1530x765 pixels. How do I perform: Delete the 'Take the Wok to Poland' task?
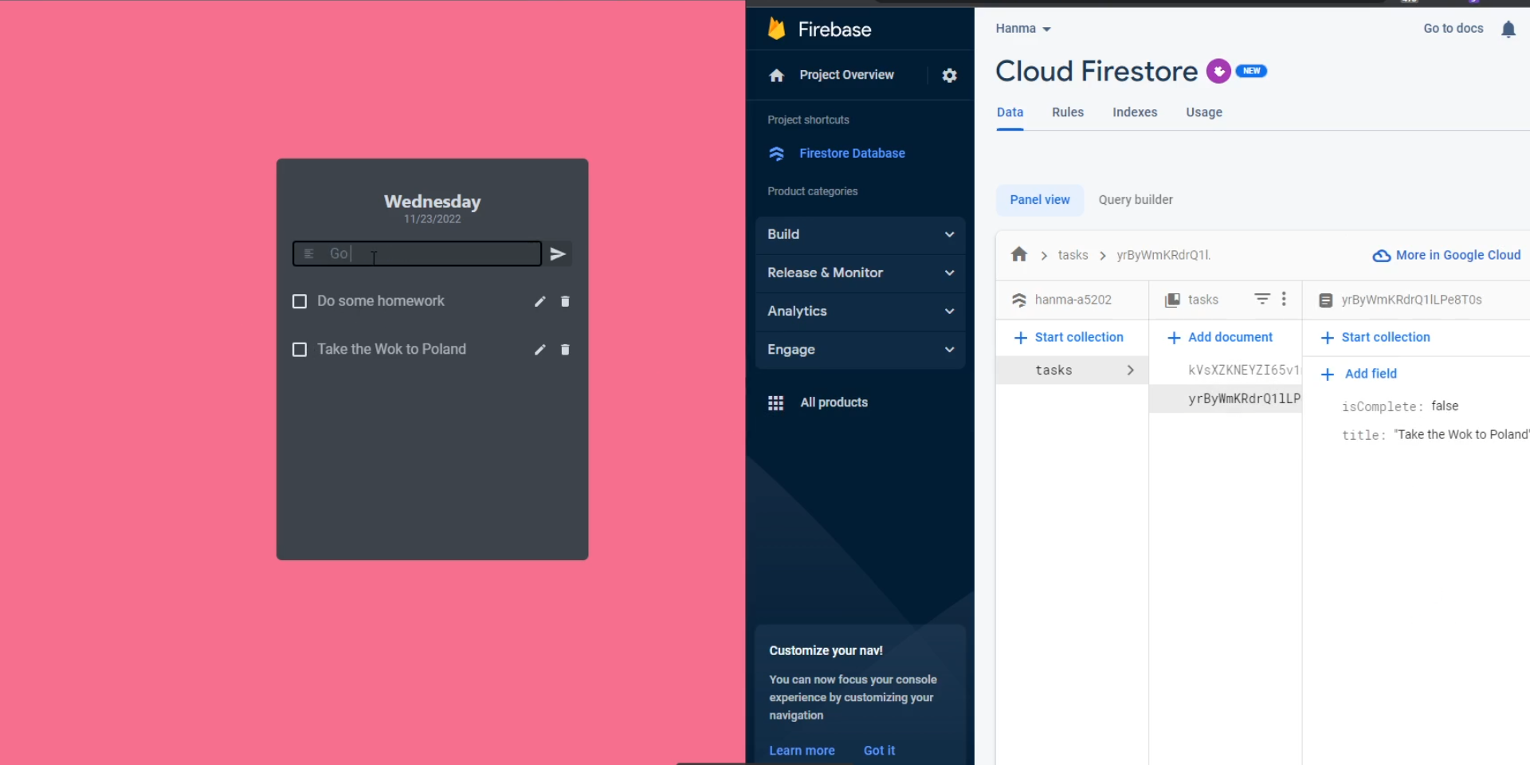pos(565,350)
